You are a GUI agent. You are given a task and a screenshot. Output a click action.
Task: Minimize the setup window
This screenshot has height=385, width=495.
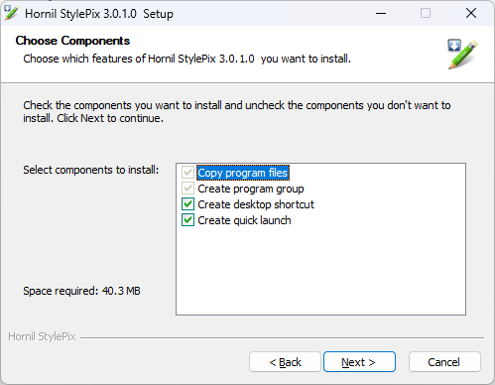(x=381, y=13)
